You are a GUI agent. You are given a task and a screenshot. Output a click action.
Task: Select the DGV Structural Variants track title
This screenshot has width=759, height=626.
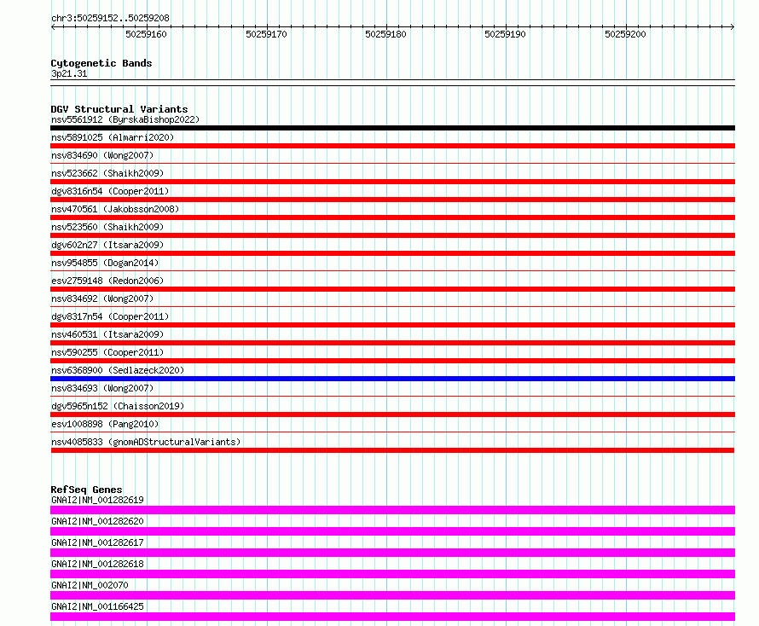point(119,109)
